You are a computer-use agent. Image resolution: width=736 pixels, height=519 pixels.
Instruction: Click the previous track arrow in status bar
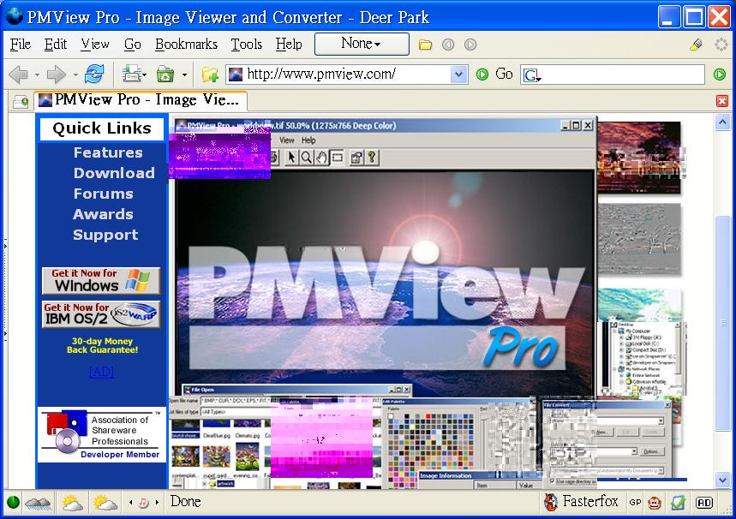(x=130, y=503)
